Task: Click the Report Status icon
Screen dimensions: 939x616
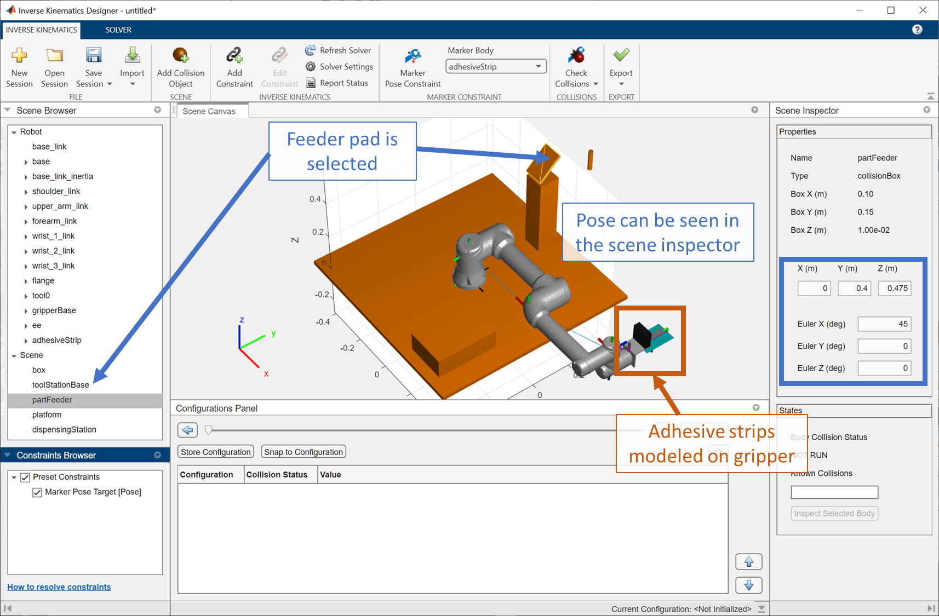Action: pyautogui.click(x=311, y=83)
